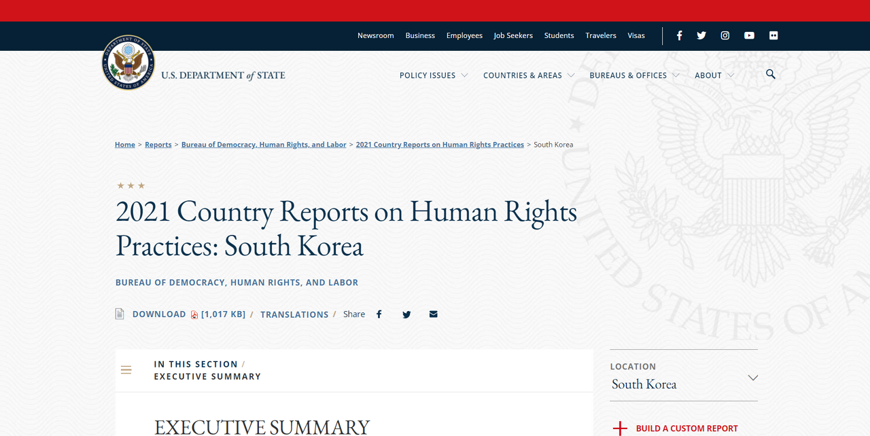Click the Home breadcrumb link
The image size is (870, 436).
pyautogui.click(x=125, y=145)
